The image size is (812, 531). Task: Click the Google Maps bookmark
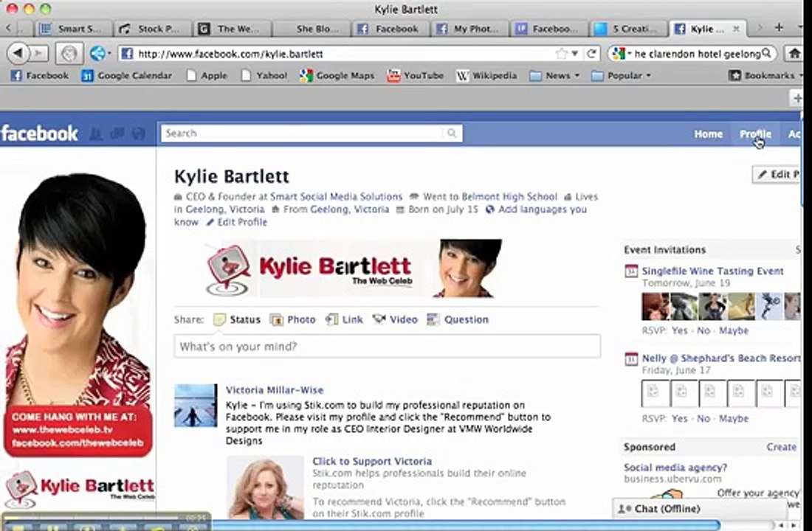coord(337,75)
